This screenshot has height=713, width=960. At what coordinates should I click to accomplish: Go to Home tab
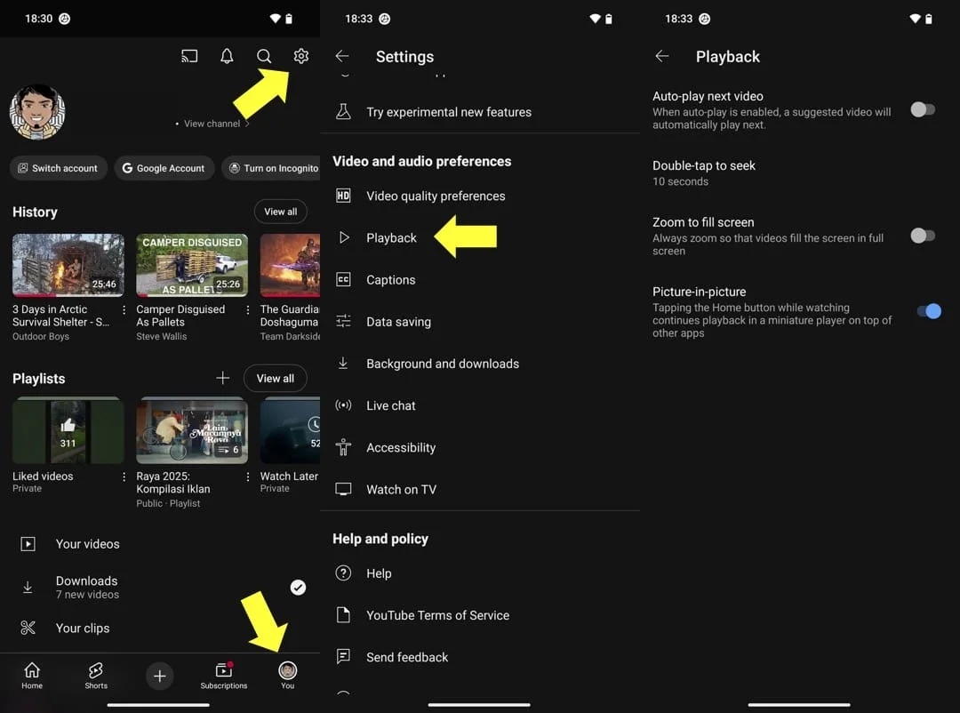coord(32,676)
